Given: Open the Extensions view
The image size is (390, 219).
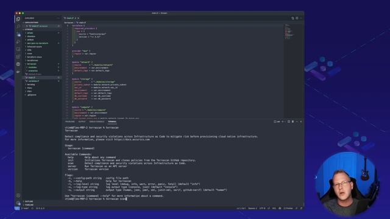Looking at the screenshot, I should click(x=18, y=57).
